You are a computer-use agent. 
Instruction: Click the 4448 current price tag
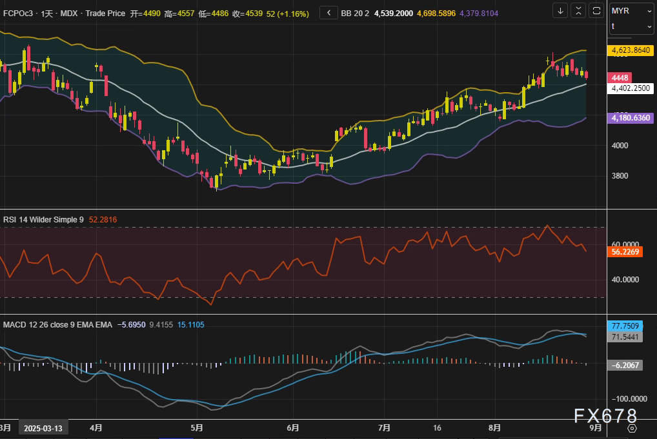point(622,78)
